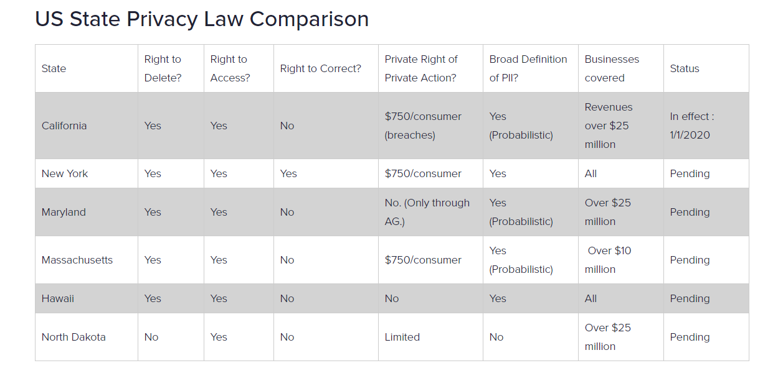The height and width of the screenshot is (386, 783).
Task: Select Maryland's No. (Only through AG.) cell
Action: coord(427,212)
